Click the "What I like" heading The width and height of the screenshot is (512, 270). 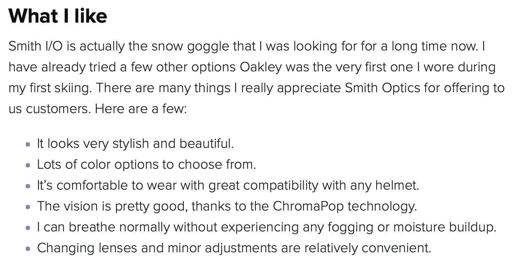click(x=57, y=16)
